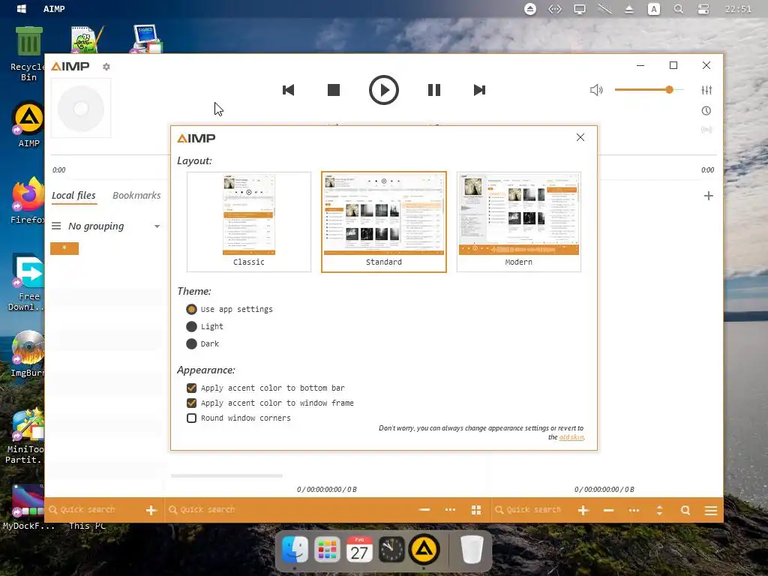Screen dimensions: 768x576
Task: Click the horizontal scrollbar under the library
Action: 226,475
